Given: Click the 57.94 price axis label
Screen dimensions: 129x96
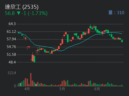Looking at the screenshot, I should coord(11,39).
